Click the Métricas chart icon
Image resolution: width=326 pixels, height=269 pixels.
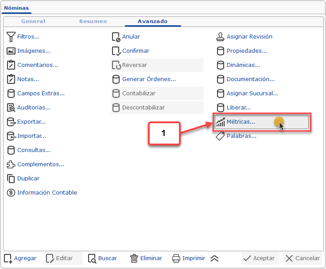click(x=221, y=122)
